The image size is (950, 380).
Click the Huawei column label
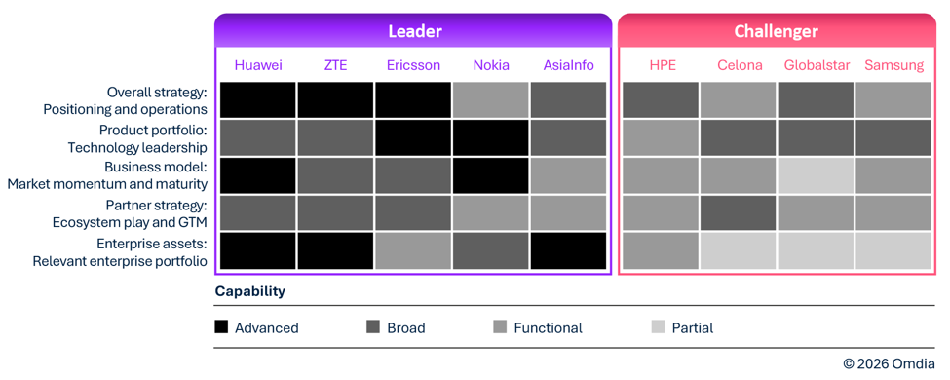tap(258, 65)
